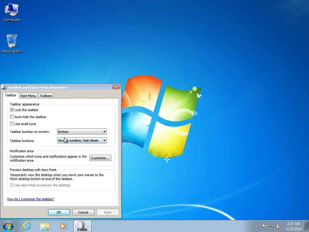Launch Internet Explorer from the taskbar
Screen dimensions: 309x232
click(x=27, y=226)
